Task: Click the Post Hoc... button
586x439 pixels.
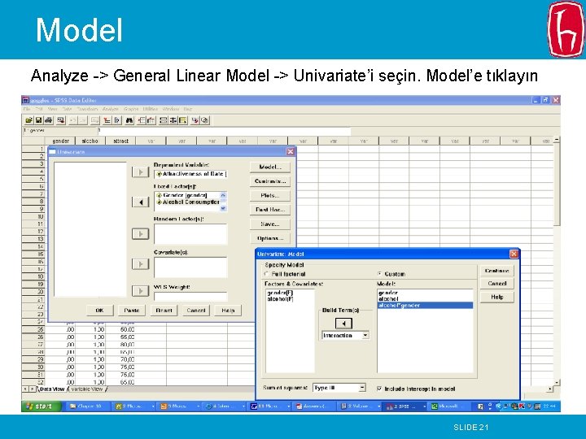Action: 270,210
